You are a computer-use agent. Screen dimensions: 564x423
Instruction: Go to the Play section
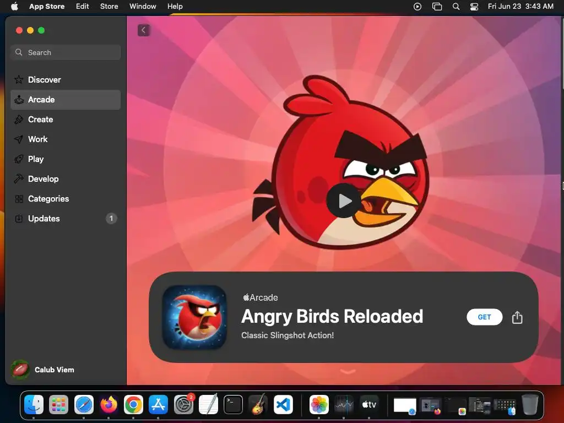[66, 159]
